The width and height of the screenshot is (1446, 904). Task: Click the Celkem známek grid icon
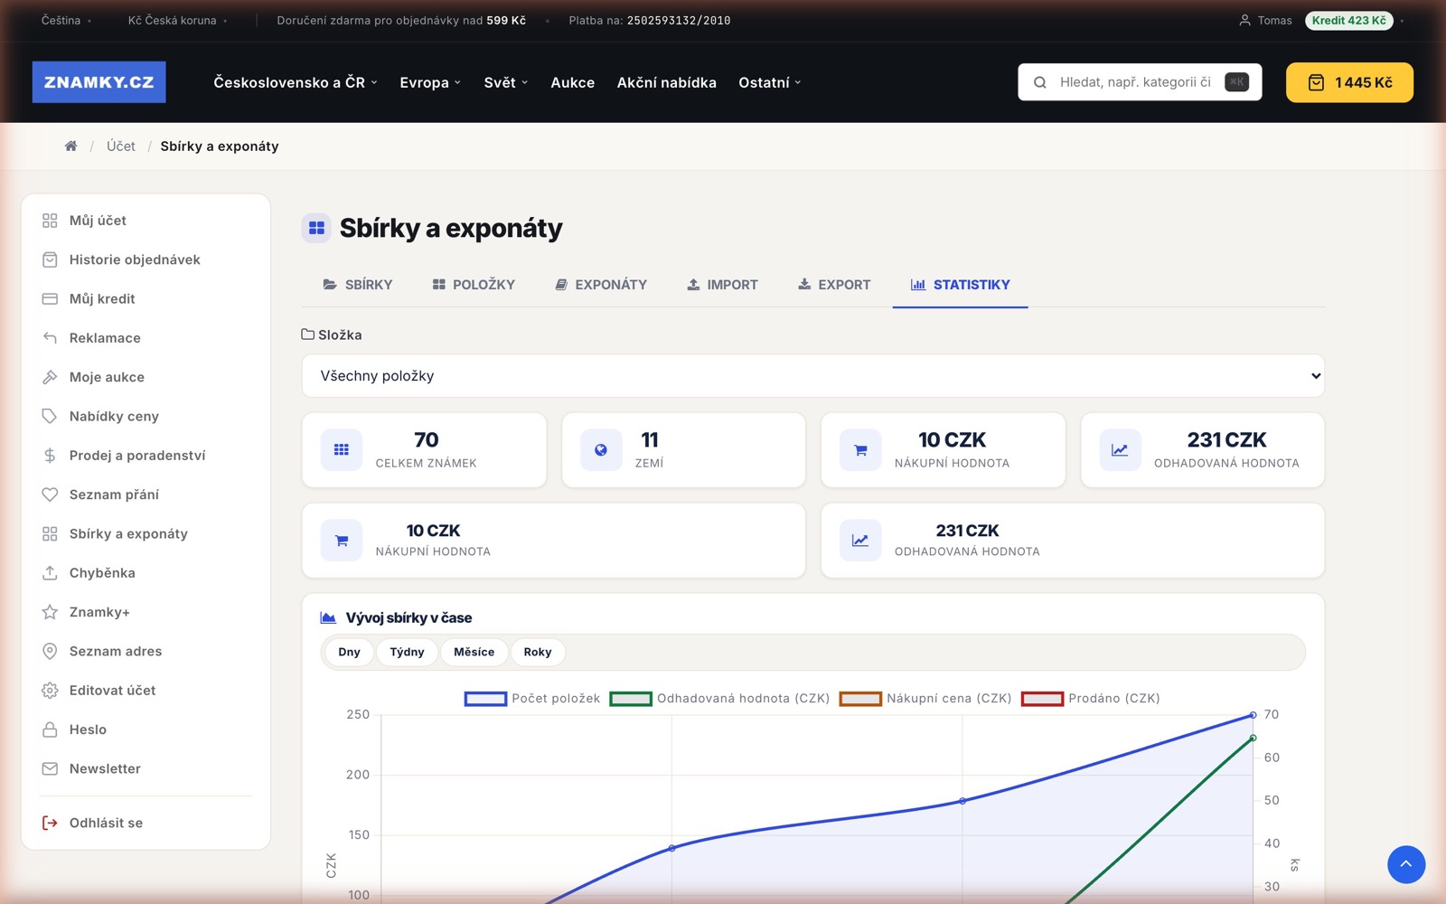[x=342, y=450]
